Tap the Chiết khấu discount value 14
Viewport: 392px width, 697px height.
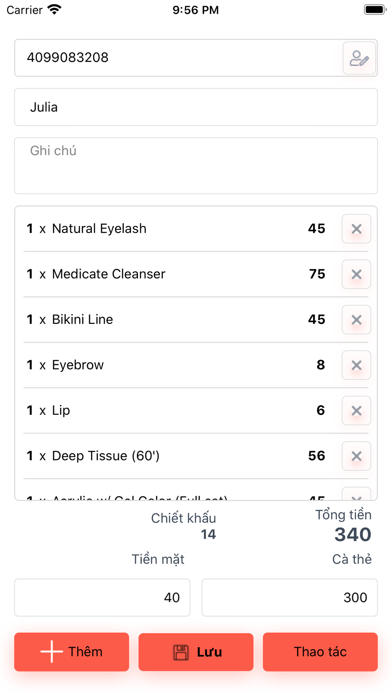(x=208, y=534)
